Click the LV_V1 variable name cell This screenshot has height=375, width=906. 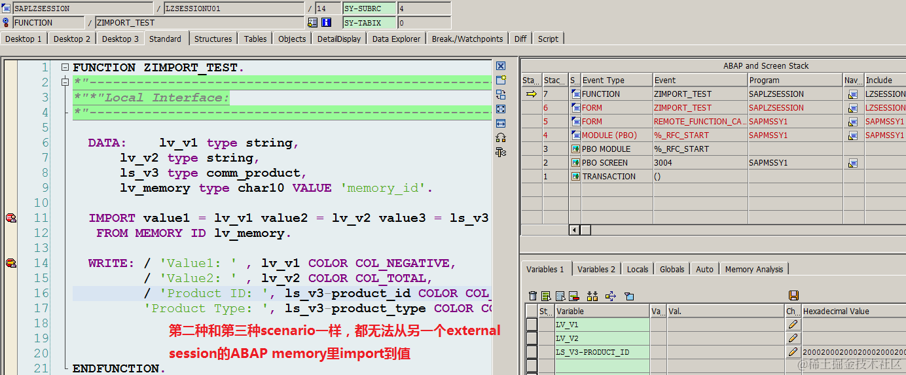(x=602, y=325)
